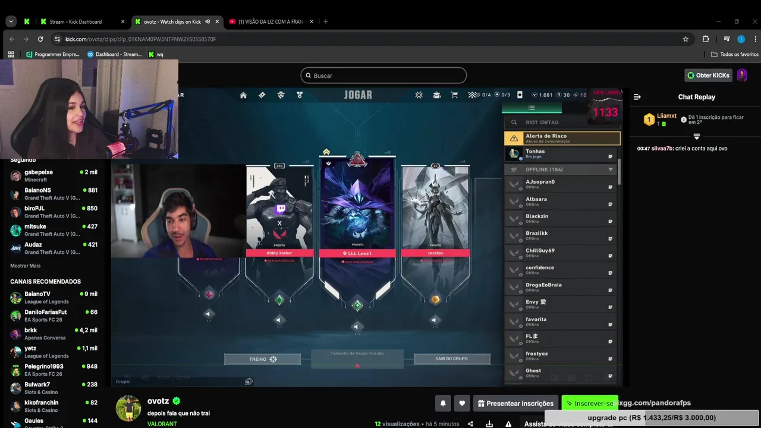Open the wq bookmark

pyautogui.click(x=156, y=54)
